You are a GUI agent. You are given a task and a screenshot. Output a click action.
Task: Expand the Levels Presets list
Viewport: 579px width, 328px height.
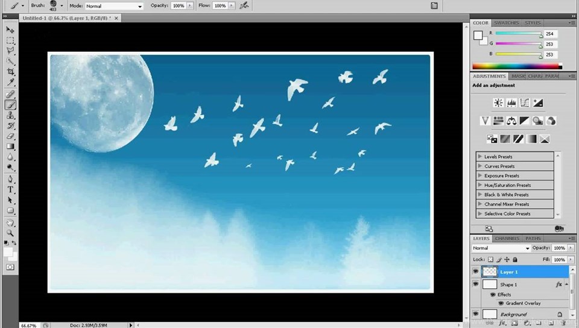point(480,157)
